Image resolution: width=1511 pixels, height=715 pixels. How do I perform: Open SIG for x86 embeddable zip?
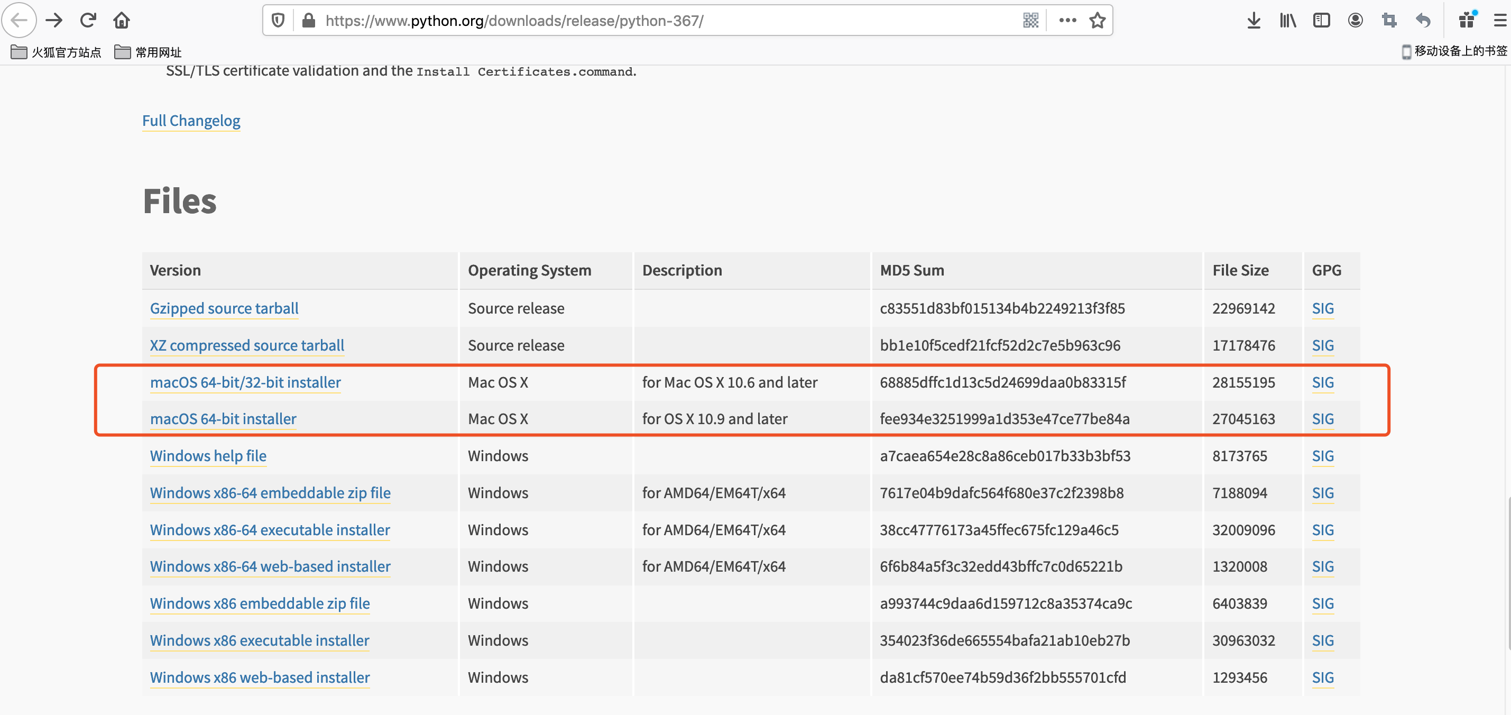[1323, 603]
